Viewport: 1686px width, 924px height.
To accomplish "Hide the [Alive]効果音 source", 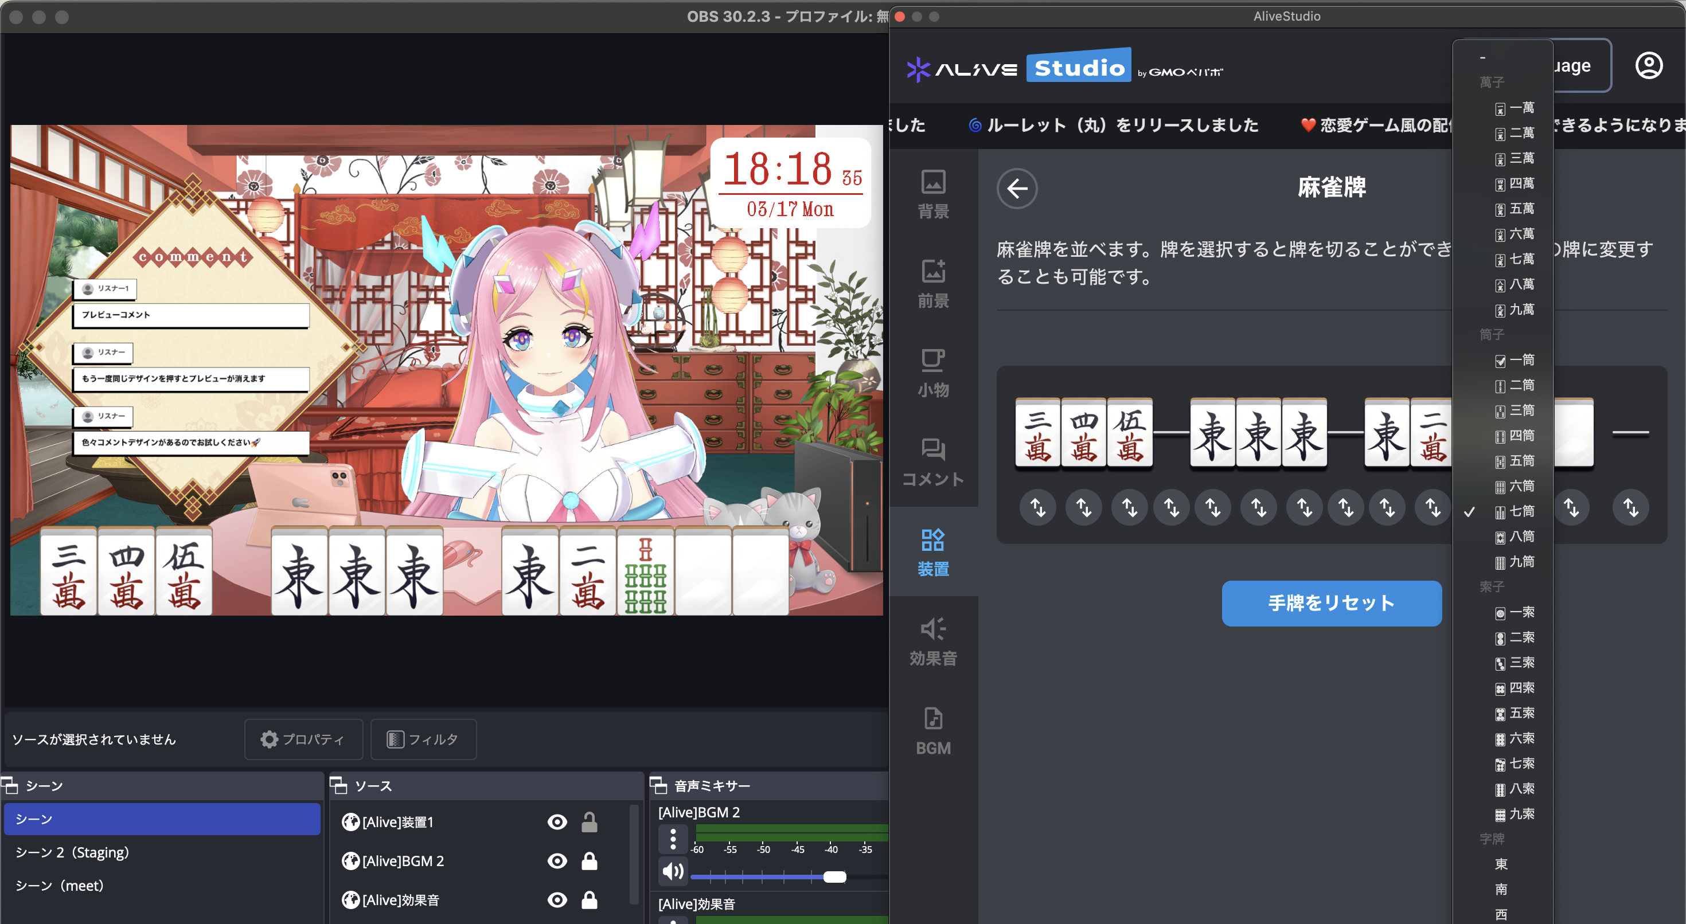I will (x=557, y=900).
